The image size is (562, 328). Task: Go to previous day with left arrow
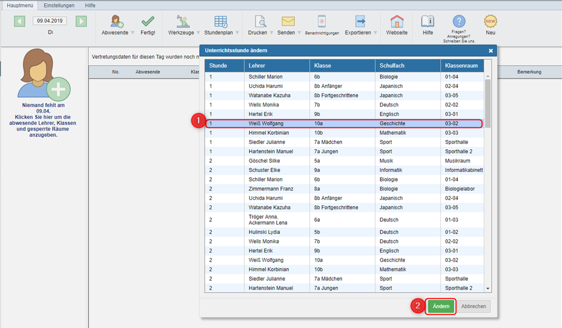click(20, 21)
